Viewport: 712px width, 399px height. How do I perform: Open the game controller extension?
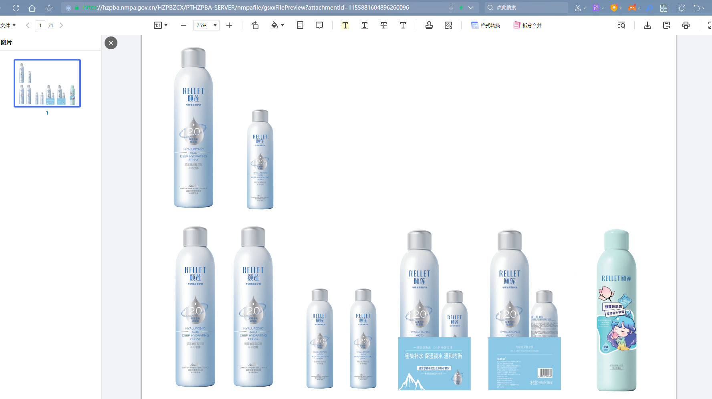coord(632,8)
